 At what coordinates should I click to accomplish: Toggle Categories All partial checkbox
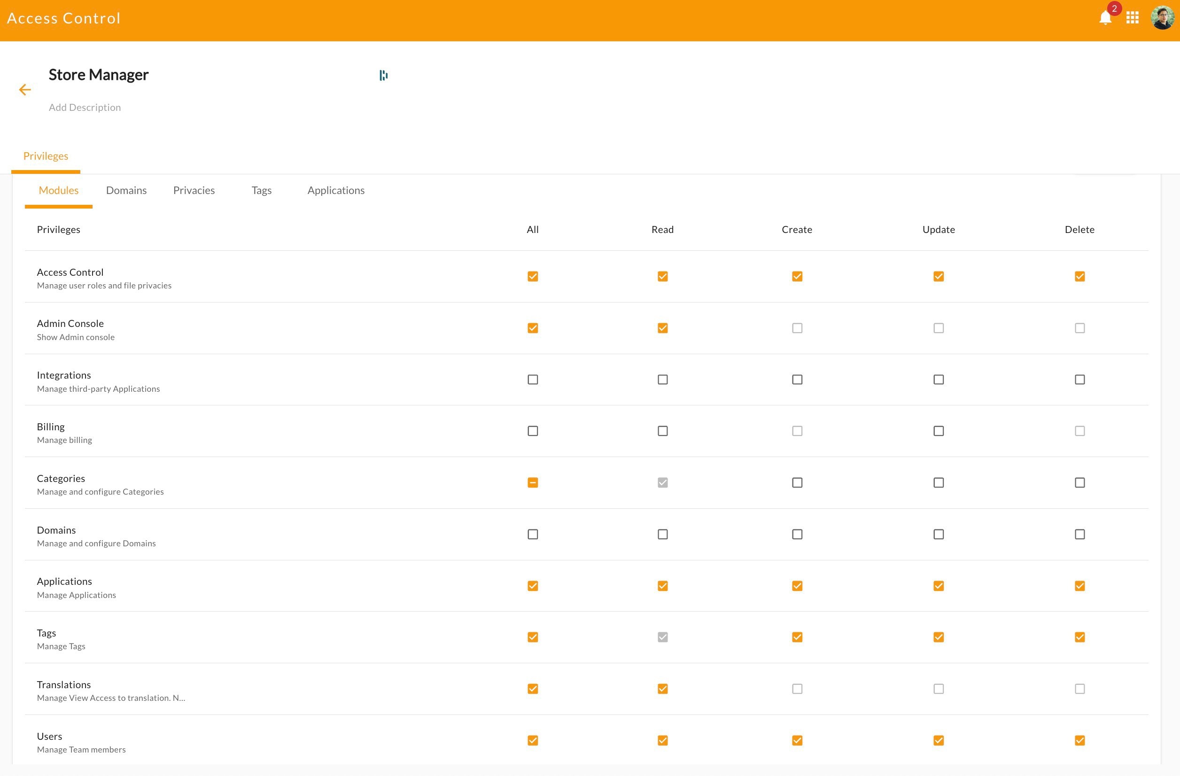pyautogui.click(x=533, y=482)
